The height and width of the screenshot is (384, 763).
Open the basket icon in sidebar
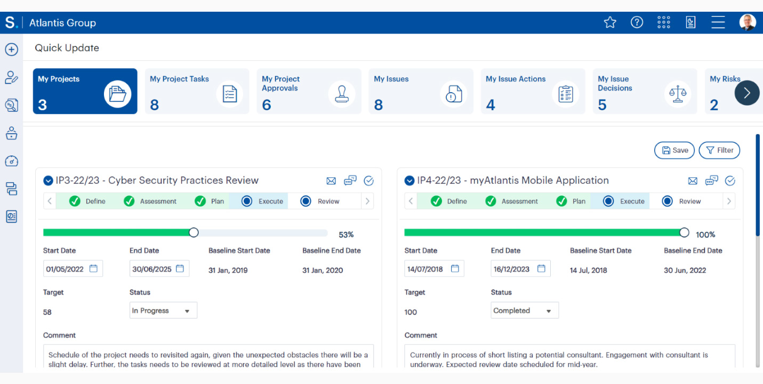coord(12,133)
